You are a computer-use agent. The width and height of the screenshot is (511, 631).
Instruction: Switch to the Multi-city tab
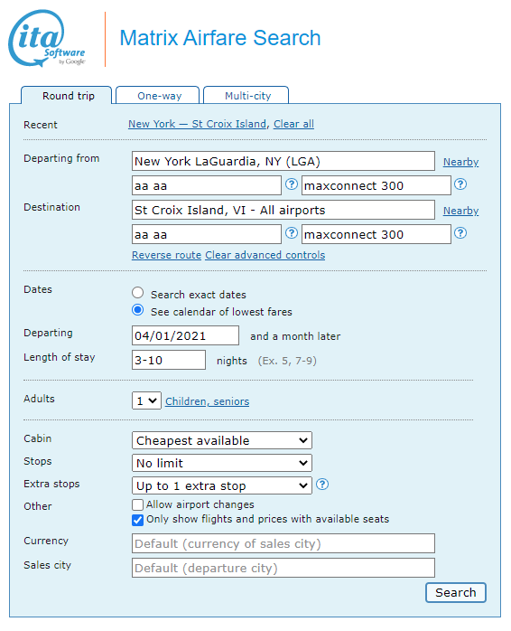[246, 96]
